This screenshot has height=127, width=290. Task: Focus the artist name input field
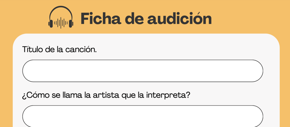[143, 116]
